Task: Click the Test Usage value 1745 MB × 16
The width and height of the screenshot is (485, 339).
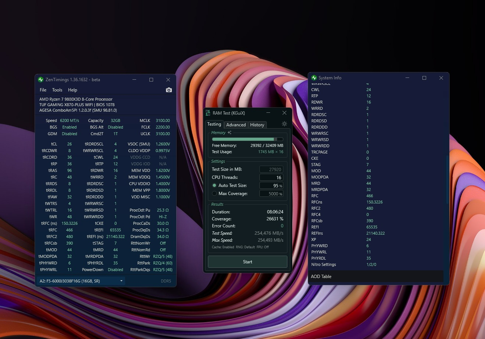Action: tap(271, 152)
